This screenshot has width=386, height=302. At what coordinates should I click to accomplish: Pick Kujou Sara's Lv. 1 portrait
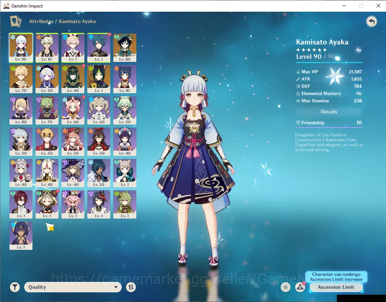pyautogui.click(x=99, y=204)
